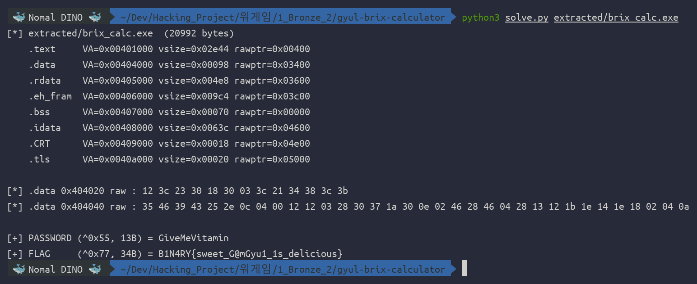Click the underlined solve.py argument
Viewport: 697px width, 284px height.
coord(527,18)
